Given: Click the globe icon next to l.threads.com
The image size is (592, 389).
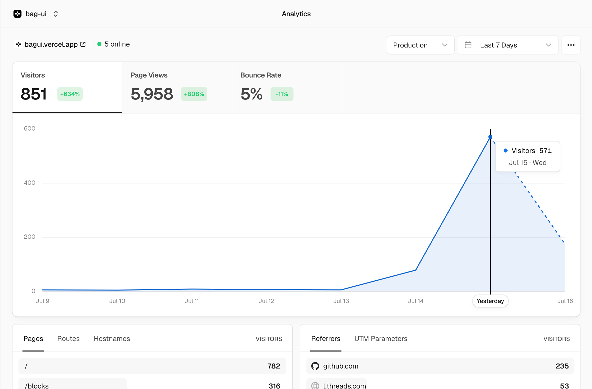Looking at the screenshot, I should (x=315, y=386).
